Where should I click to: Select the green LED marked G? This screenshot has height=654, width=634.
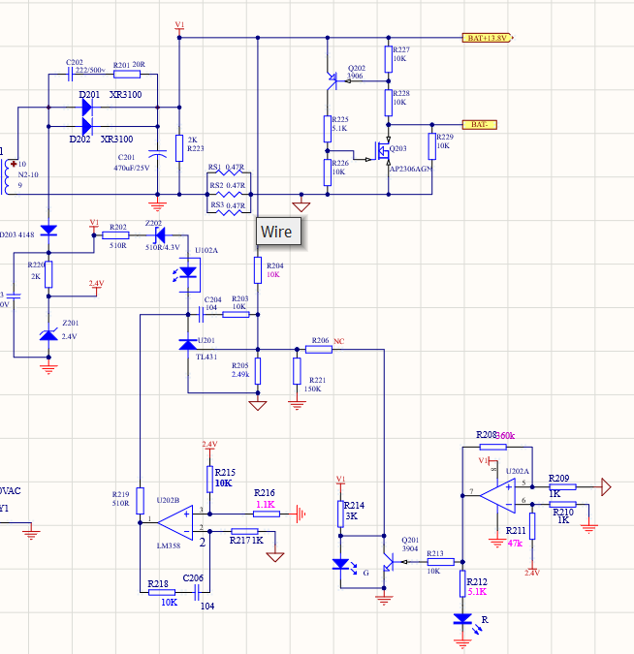pyautogui.click(x=343, y=566)
